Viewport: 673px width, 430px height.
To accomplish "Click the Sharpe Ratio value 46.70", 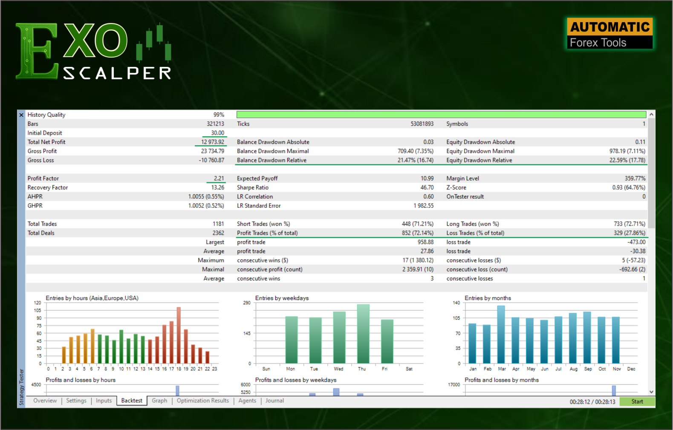I will tap(427, 188).
